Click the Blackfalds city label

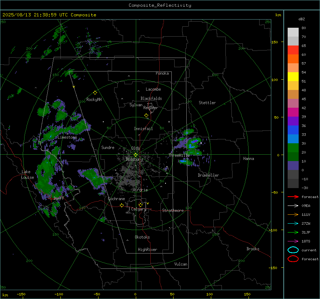pyautogui.click(x=151, y=98)
